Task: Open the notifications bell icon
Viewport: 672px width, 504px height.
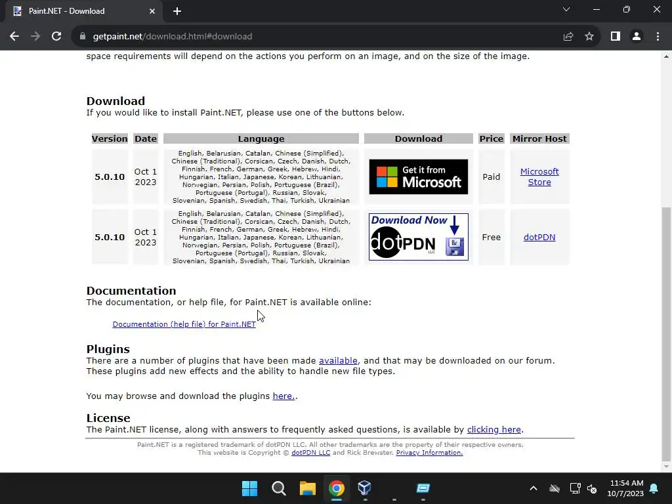Action: point(654,488)
